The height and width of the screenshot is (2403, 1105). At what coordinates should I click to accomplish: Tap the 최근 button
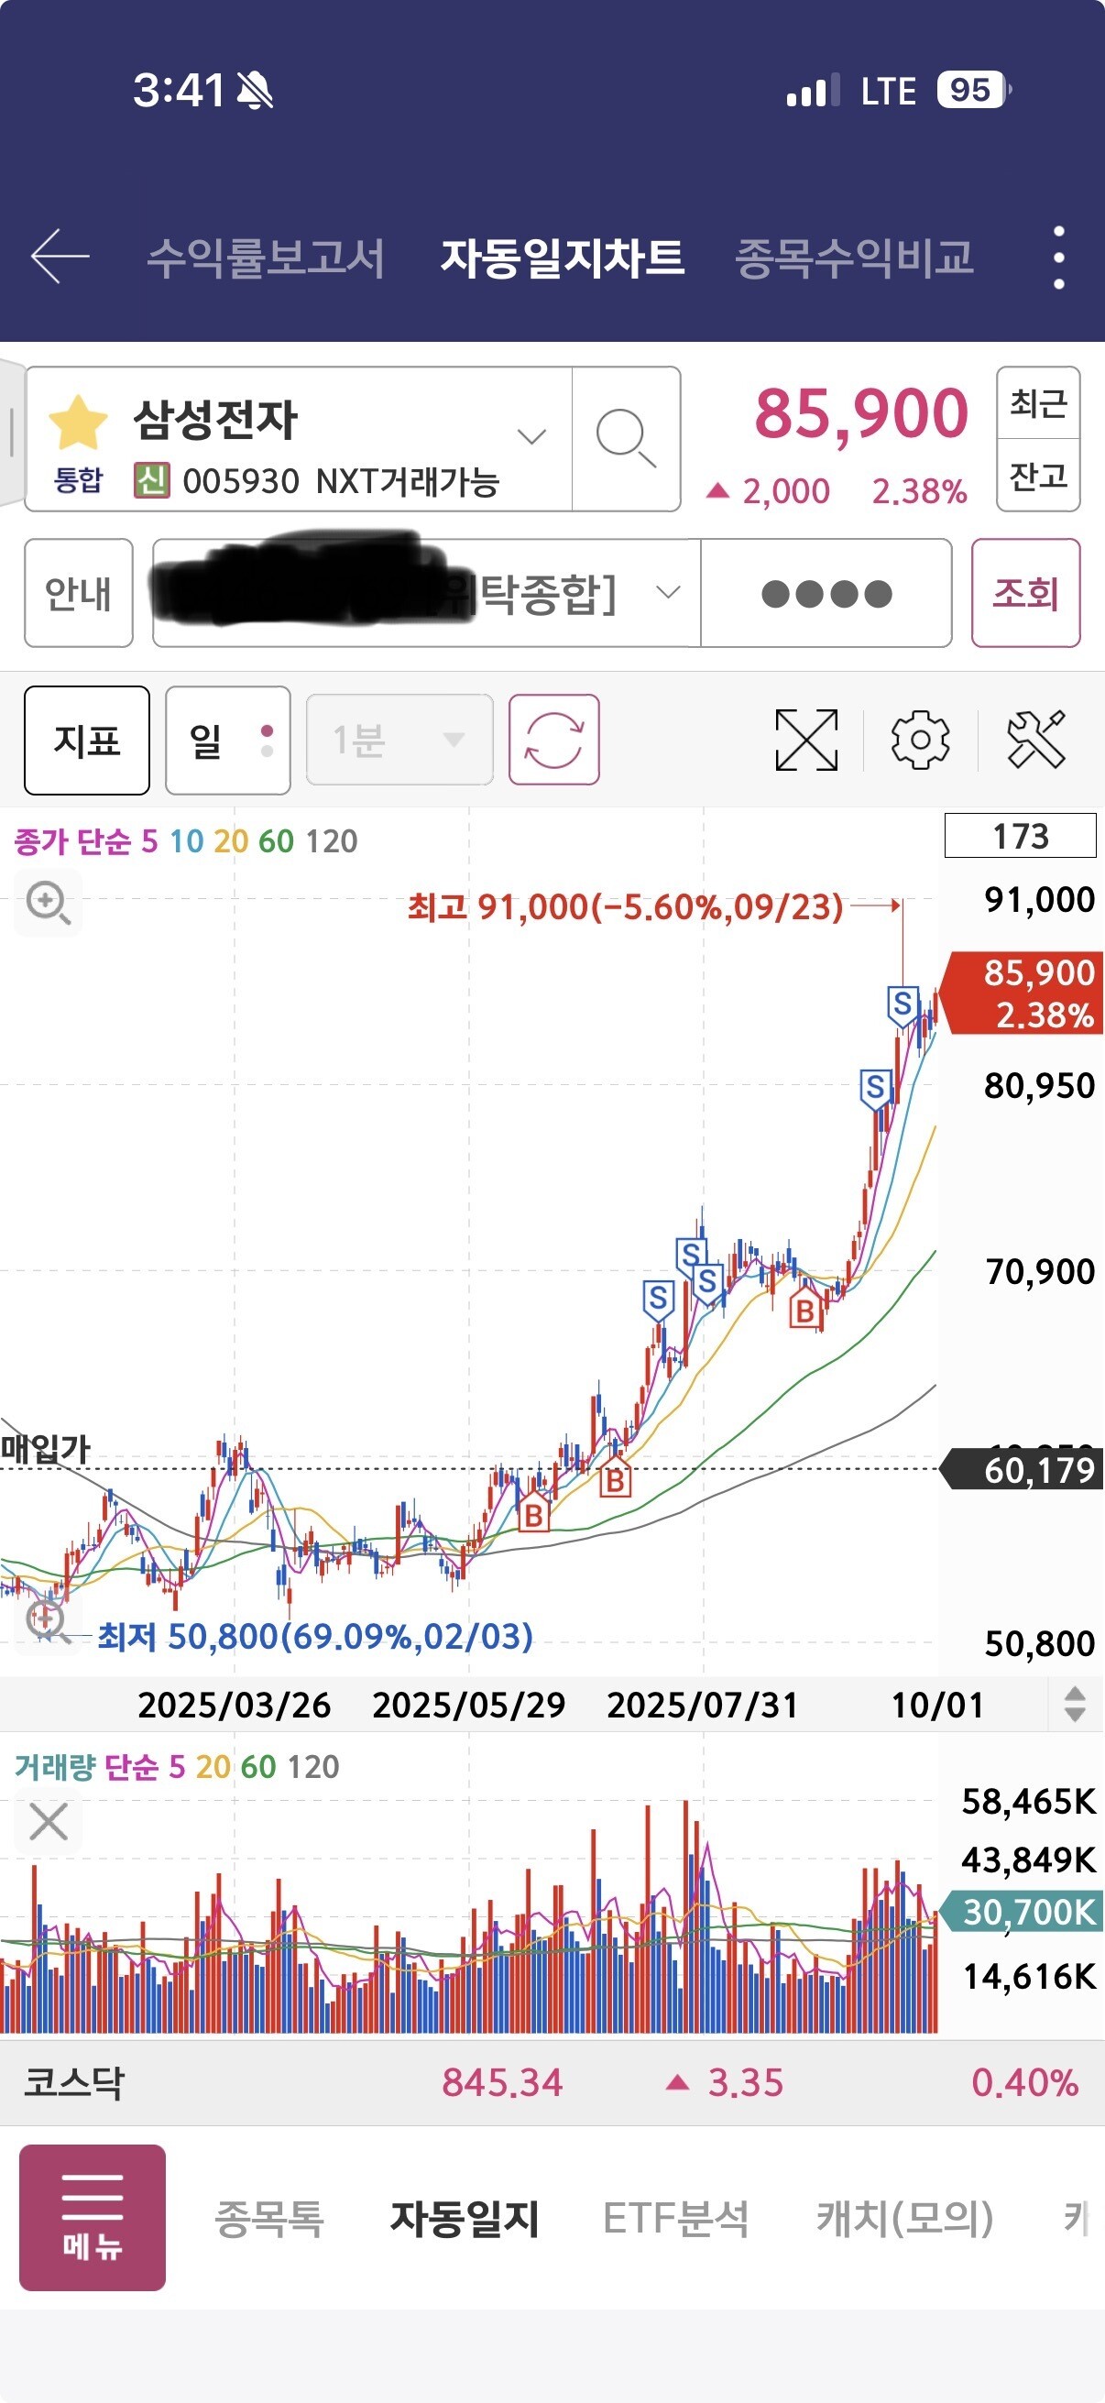click(x=1038, y=403)
